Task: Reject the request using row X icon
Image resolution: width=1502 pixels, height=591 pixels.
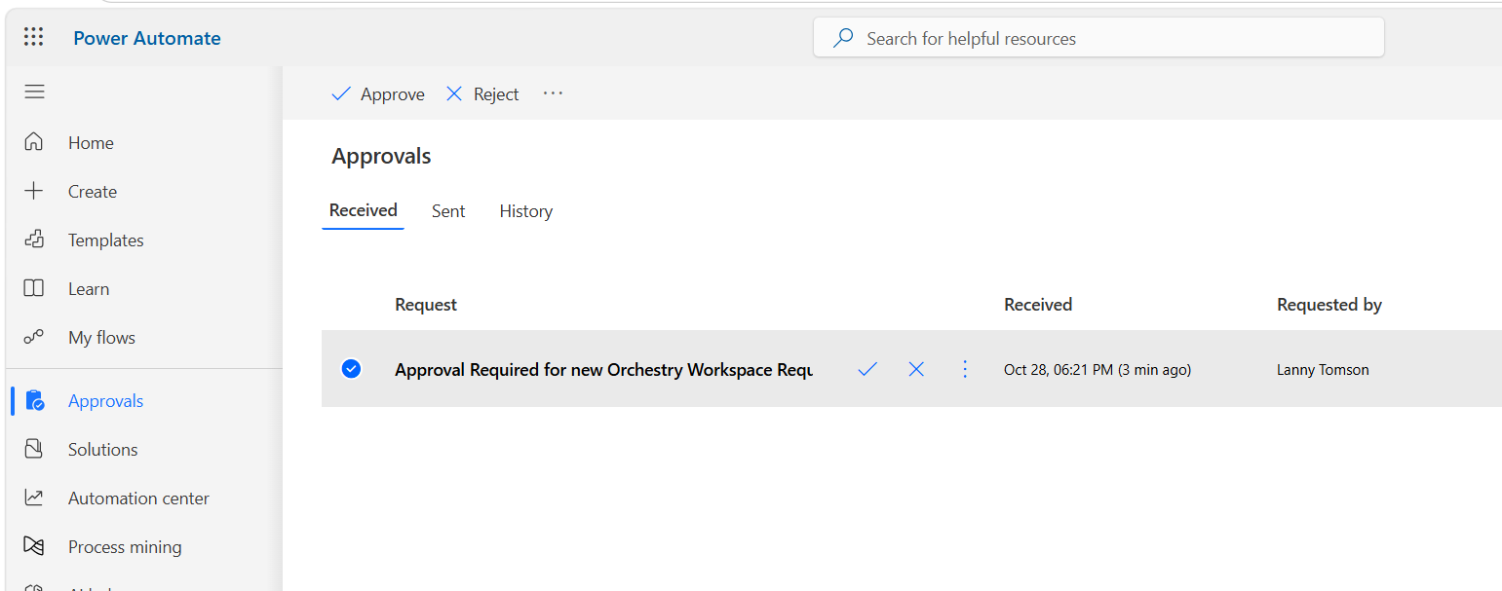Action: 916,369
